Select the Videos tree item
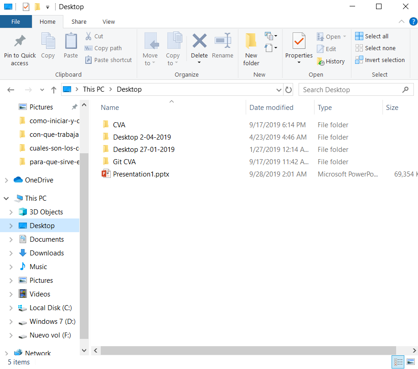 (x=40, y=294)
